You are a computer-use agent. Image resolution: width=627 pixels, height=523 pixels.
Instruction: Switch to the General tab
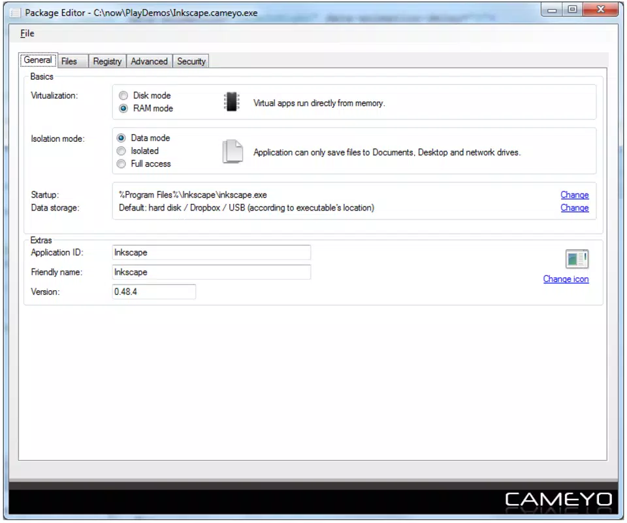[x=38, y=60]
